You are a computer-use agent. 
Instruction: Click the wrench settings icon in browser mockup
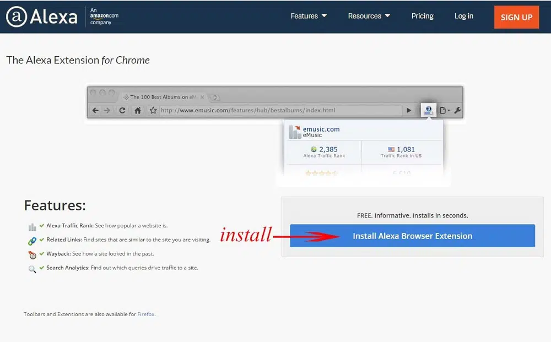coord(457,111)
